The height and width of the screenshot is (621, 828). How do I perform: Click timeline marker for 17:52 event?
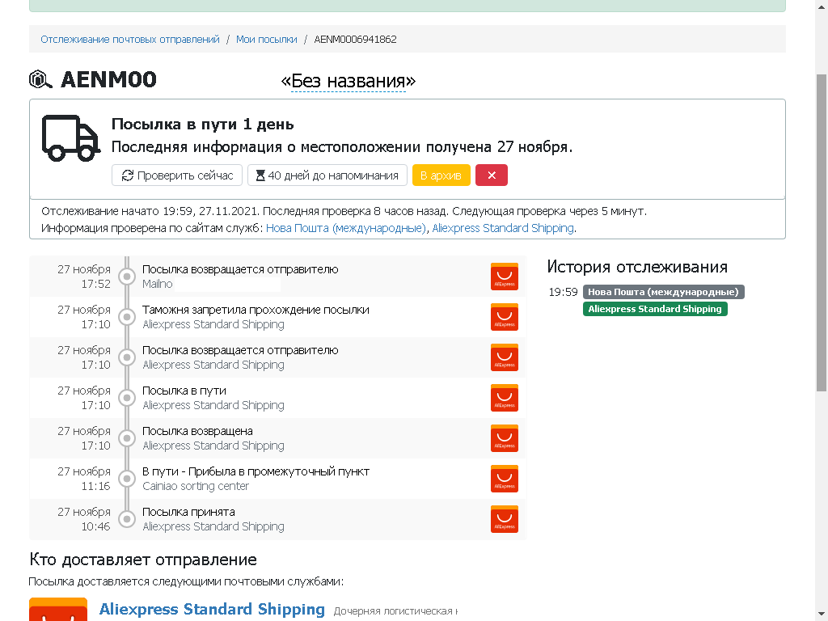tap(127, 277)
